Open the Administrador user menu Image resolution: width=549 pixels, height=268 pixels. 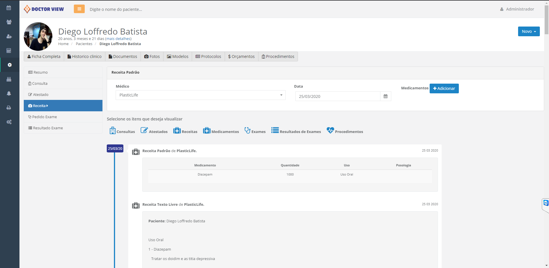click(517, 9)
